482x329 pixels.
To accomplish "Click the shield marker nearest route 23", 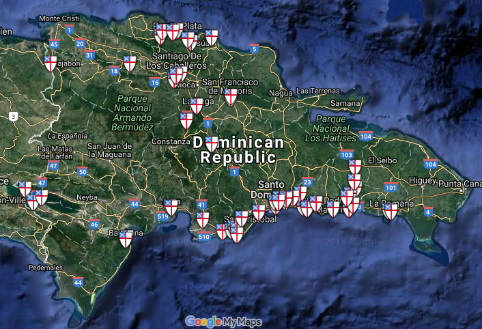I will coord(300,194).
